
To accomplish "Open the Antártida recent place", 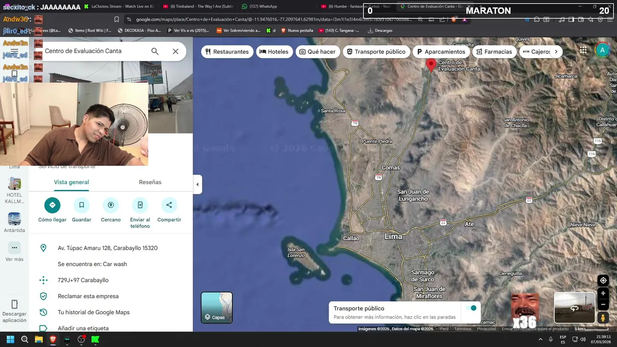I will pyautogui.click(x=14, y=223).
